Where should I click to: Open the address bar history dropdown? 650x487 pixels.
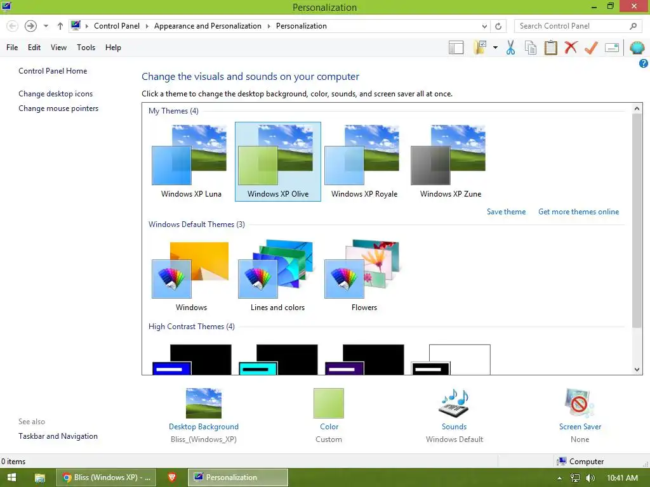pos(484,26)
